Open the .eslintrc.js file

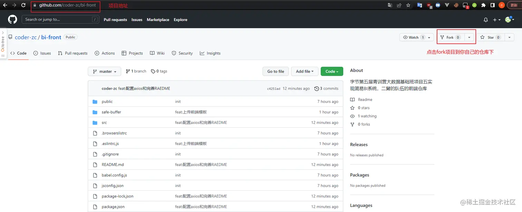(110, 144)
